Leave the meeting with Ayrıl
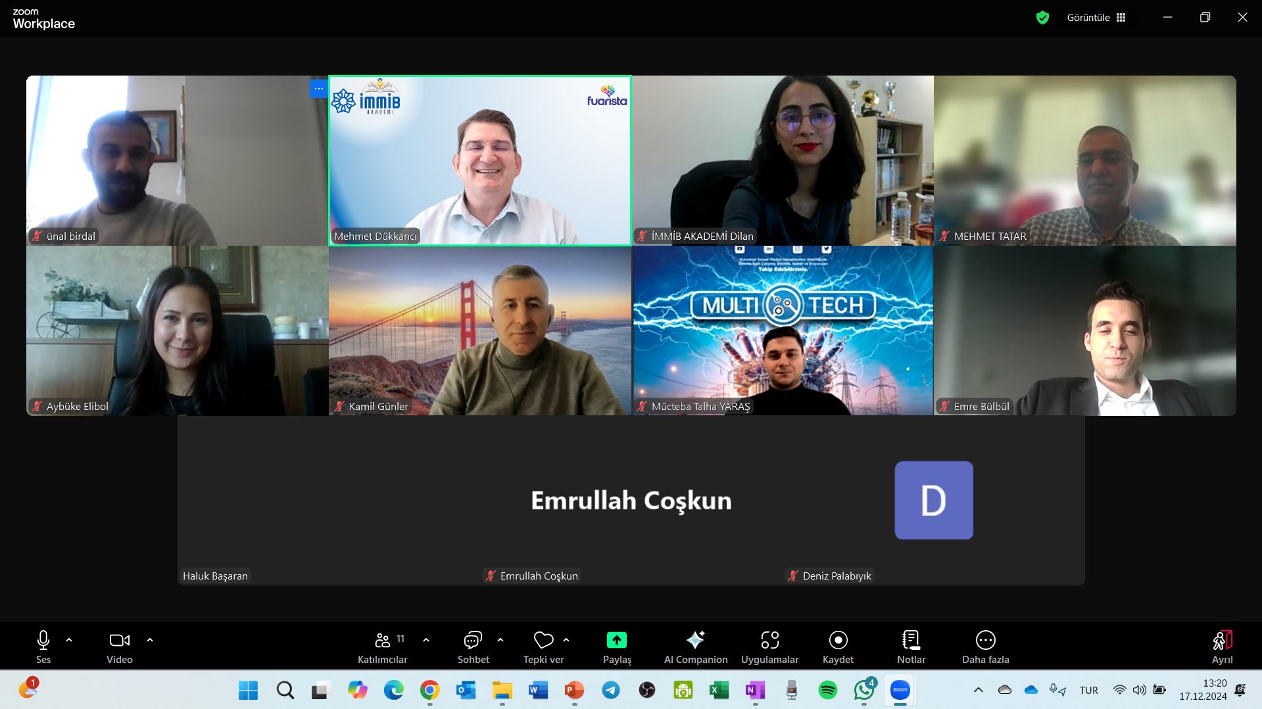This screenshot has width=1262, height=709. (x=1223, y=647)
